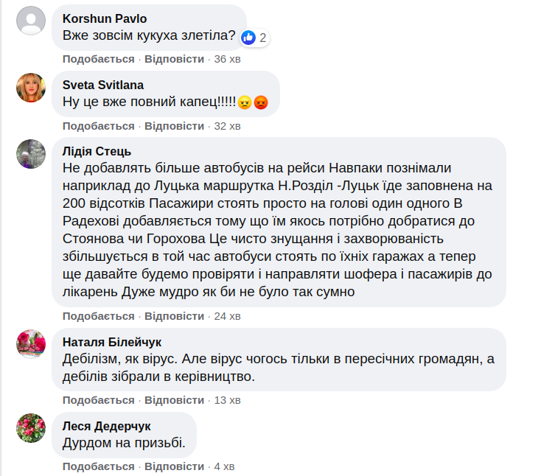Like Лідія Стець's long comment

tap(98, 316)
